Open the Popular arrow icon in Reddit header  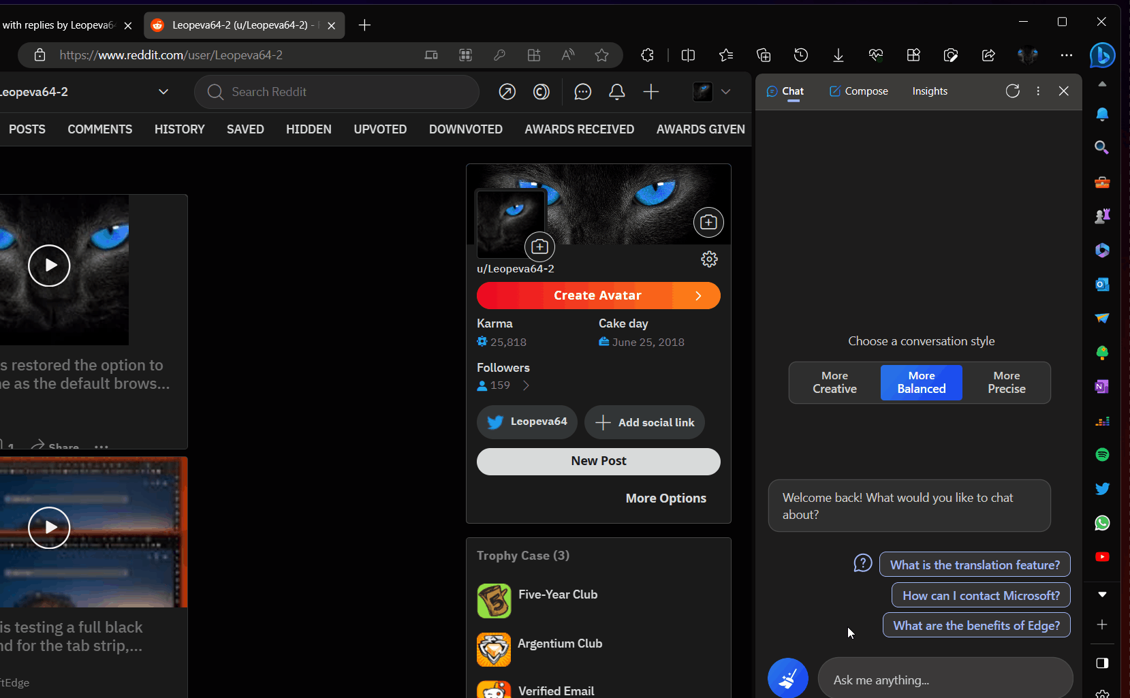tap(507, 92)
